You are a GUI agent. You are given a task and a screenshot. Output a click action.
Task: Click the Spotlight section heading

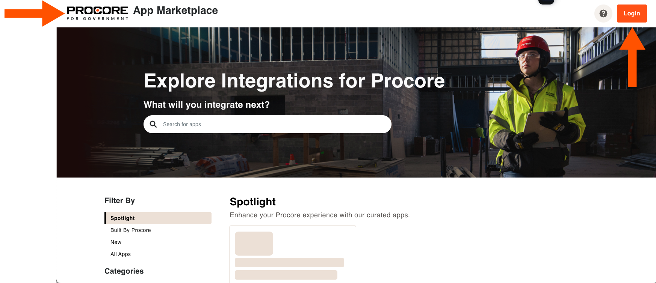[252, 202]
